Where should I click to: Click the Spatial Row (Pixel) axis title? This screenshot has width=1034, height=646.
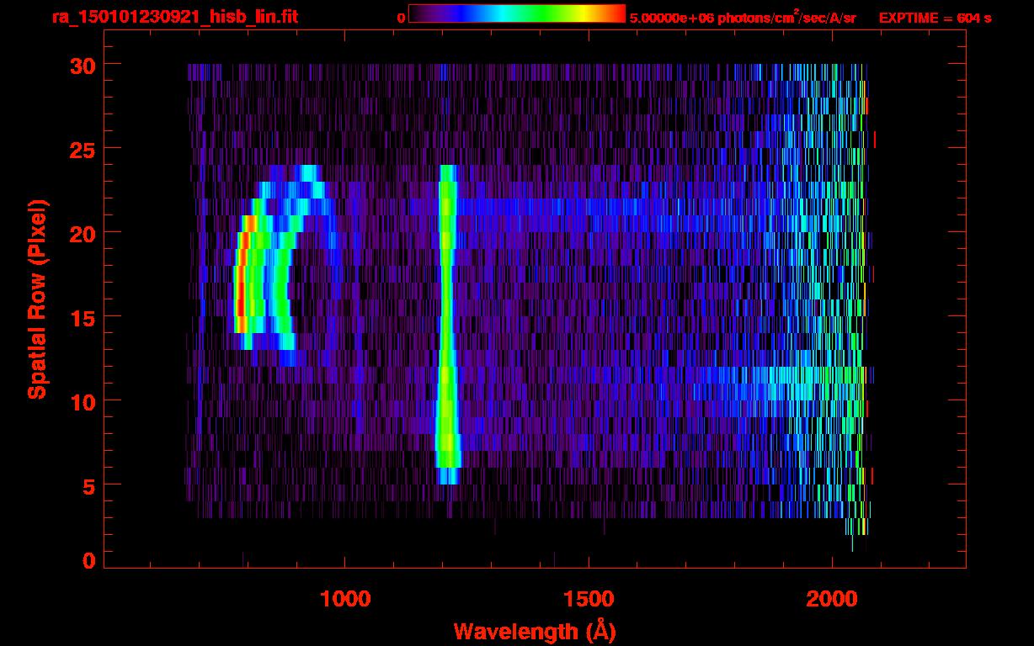(37, 299)
